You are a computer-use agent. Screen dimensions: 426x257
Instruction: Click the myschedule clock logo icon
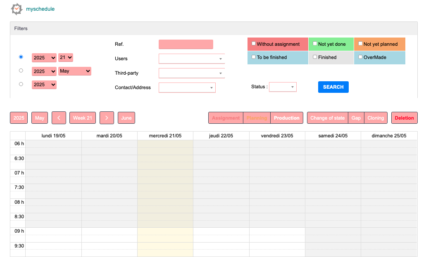coord(17,9)
